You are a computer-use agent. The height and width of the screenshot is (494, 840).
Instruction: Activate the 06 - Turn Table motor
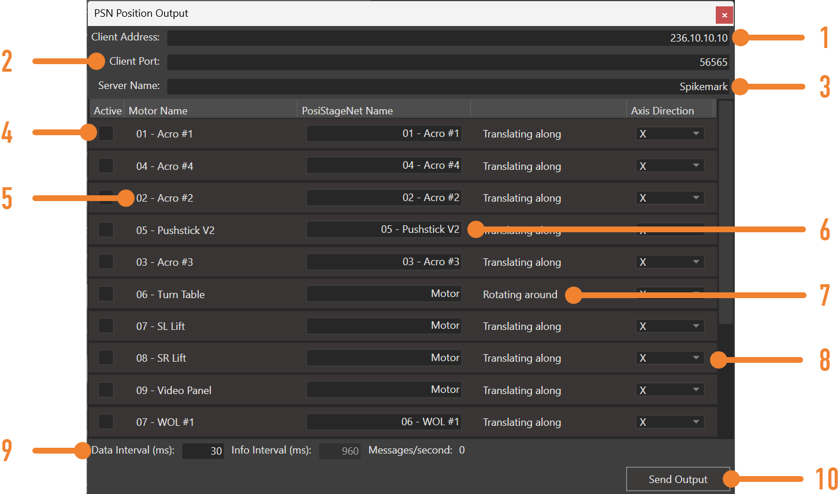click(106, 294)
